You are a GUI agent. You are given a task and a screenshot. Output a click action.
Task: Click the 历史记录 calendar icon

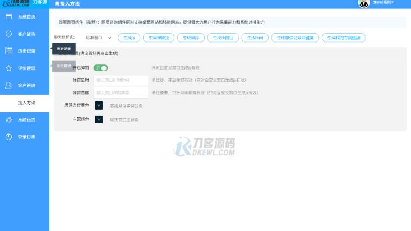tap(8, 51)
